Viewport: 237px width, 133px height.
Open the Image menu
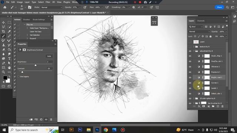coord(20,2)
